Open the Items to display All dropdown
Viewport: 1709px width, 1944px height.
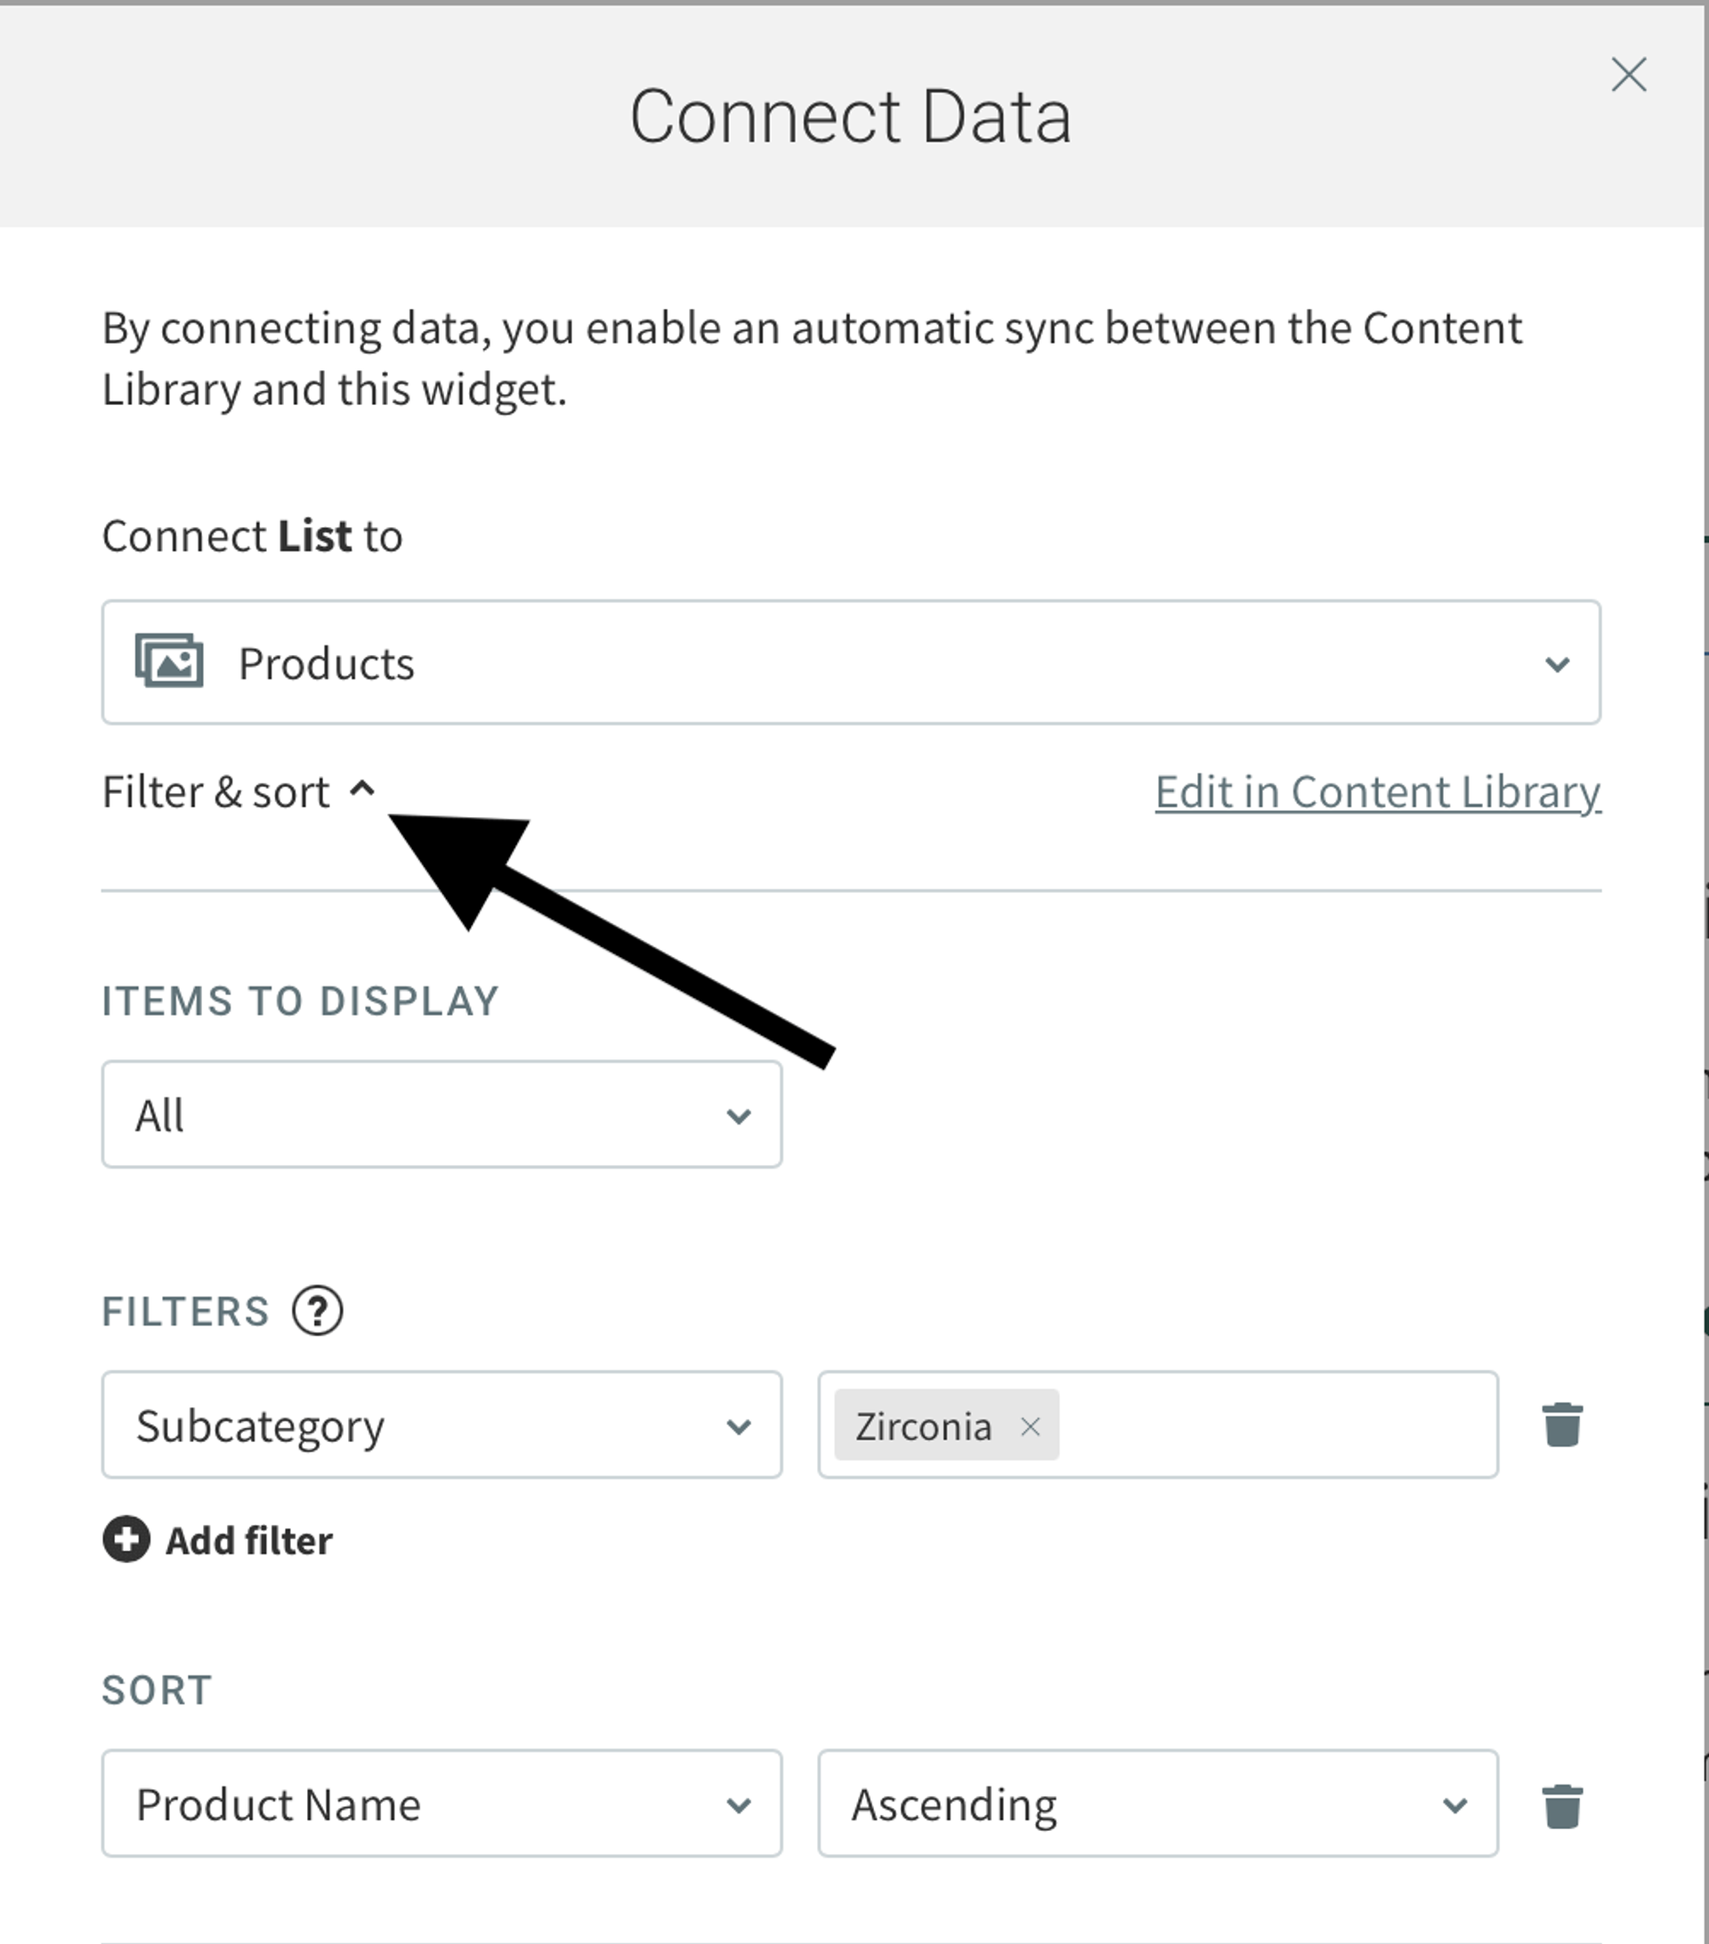coord(441,1114)
